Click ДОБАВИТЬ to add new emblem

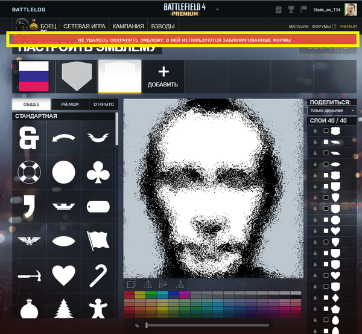(163, 76)
